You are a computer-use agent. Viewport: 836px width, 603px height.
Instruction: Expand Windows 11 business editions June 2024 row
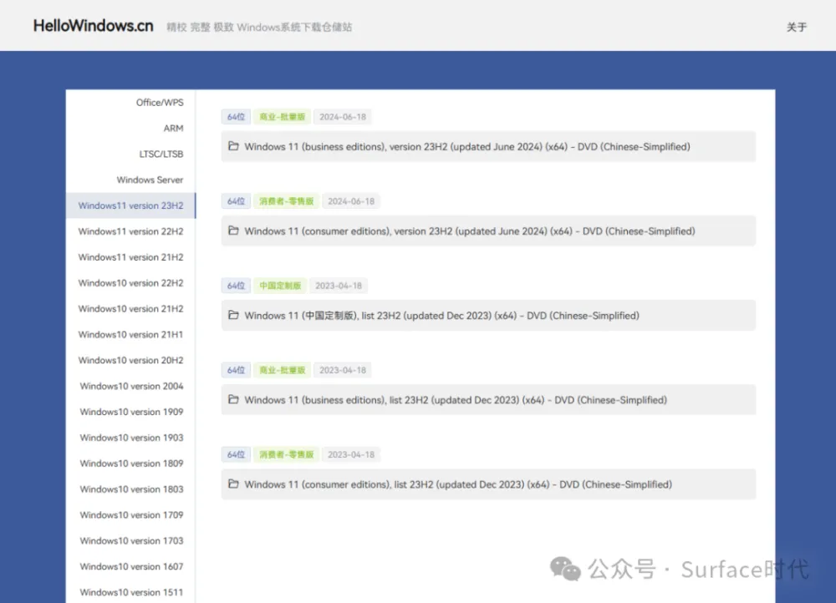click(488, 147)
